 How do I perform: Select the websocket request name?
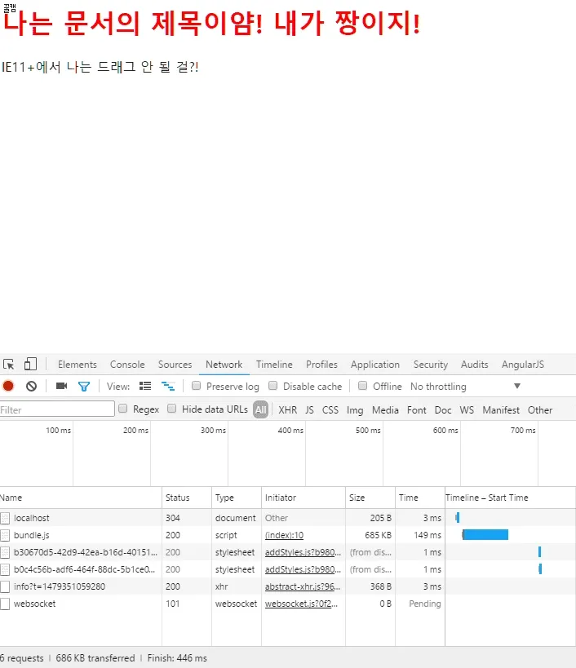click(34, 604)
